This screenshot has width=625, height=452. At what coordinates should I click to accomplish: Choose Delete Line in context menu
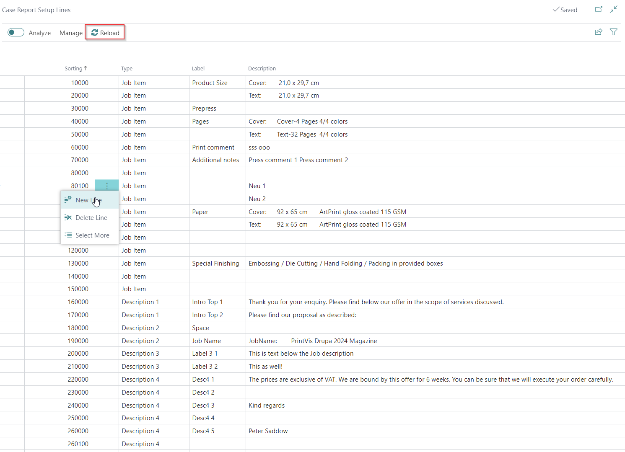[x=91, y=218]
